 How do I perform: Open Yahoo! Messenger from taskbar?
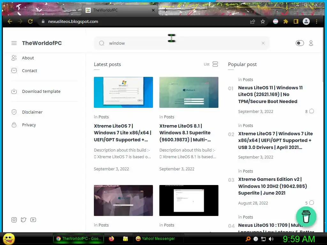click(x=158, y=239)
